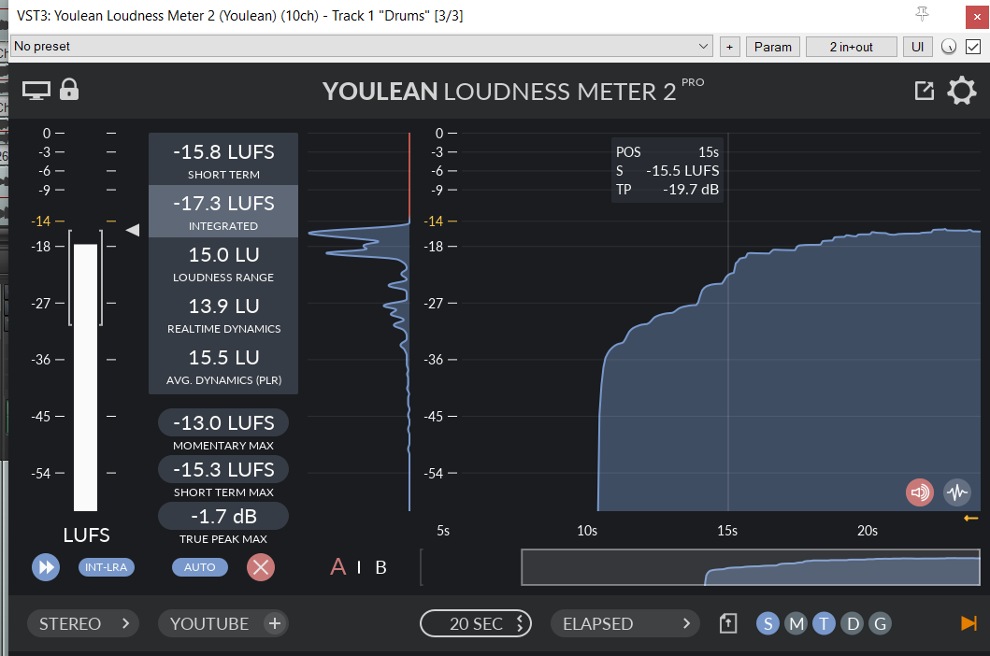Click the 15s marker on the time axis
The height and width of the screenshot is (656, 990).
point(727,531)
